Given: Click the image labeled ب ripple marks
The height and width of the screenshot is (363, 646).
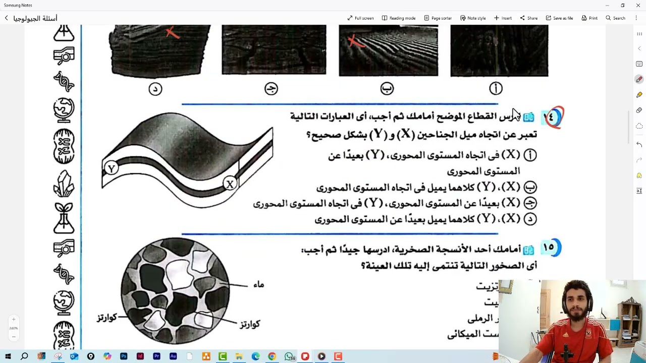Looking at the screenshot, I should [x=389, y=50].
